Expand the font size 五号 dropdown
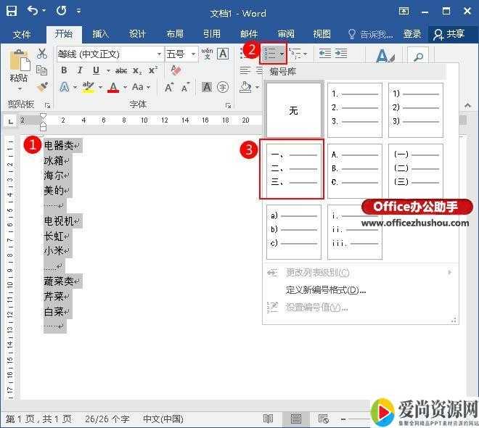Screen dimensions: 479x428 point(194,54)
